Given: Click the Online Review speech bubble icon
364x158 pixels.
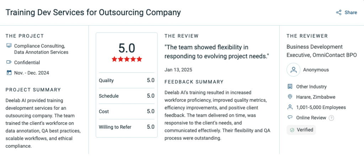Looking at the screenshot, I should [x=290, y=118].
